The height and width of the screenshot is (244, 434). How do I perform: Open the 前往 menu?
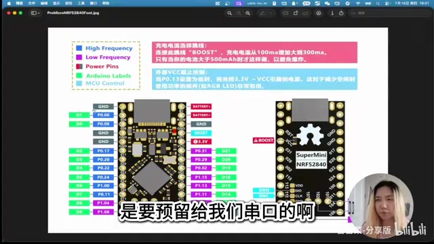coord(68,3)
